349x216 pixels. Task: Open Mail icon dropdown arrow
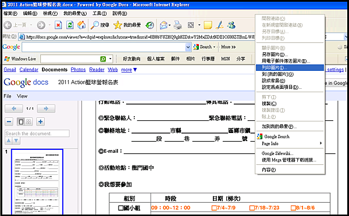point(170,25)
